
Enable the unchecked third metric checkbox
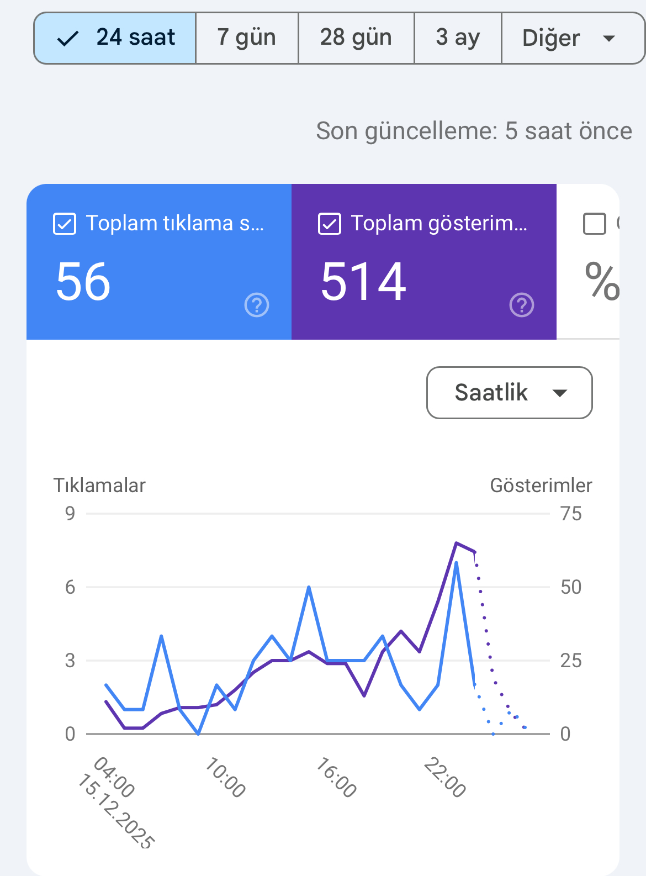(595, 224)
